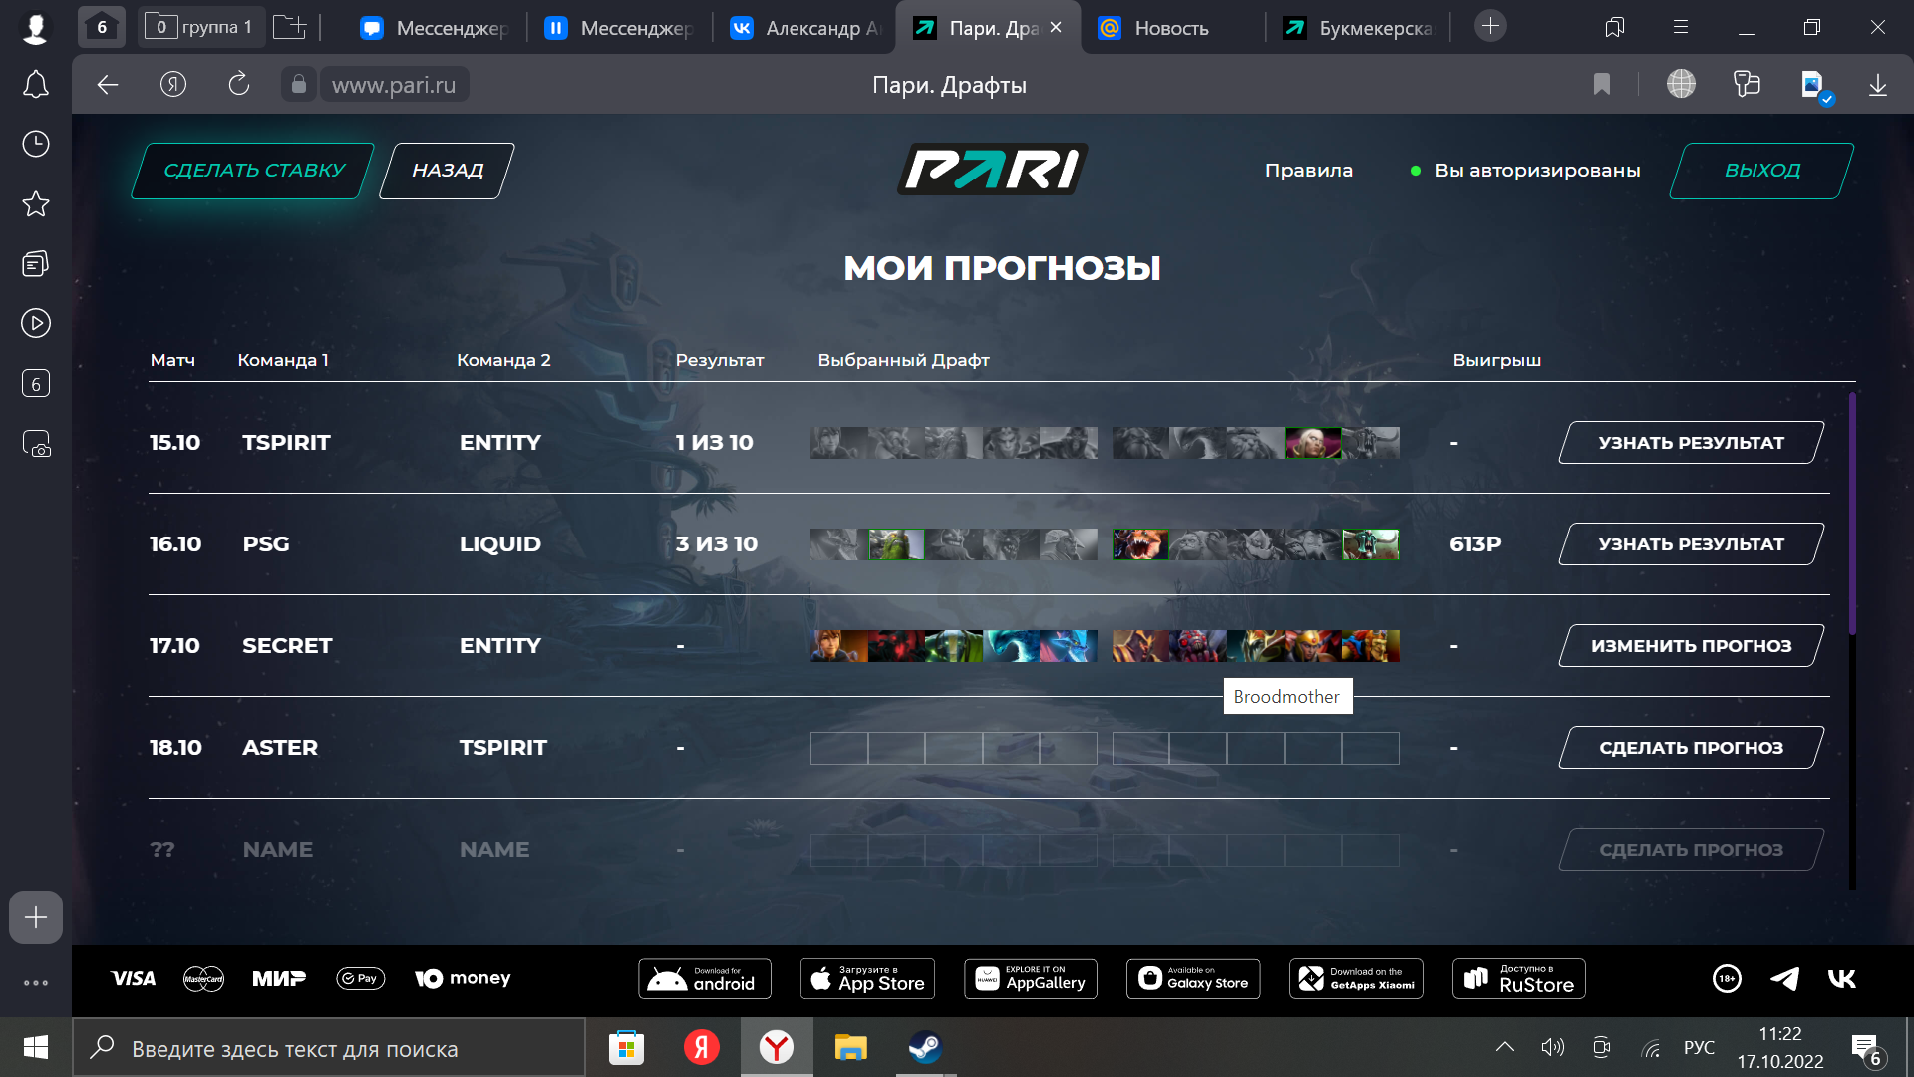This screenshot has width=1914, height=1077.
Task: Open the tab counter showing 6
Action: [x=102, y=27]
